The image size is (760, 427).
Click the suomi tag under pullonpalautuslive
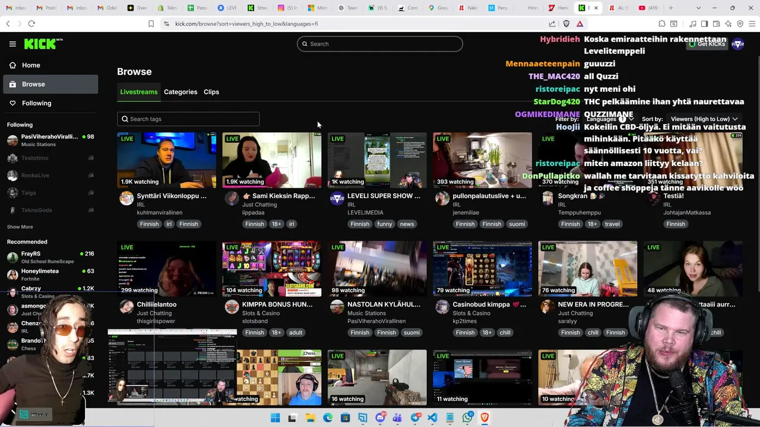coord(517,224)
